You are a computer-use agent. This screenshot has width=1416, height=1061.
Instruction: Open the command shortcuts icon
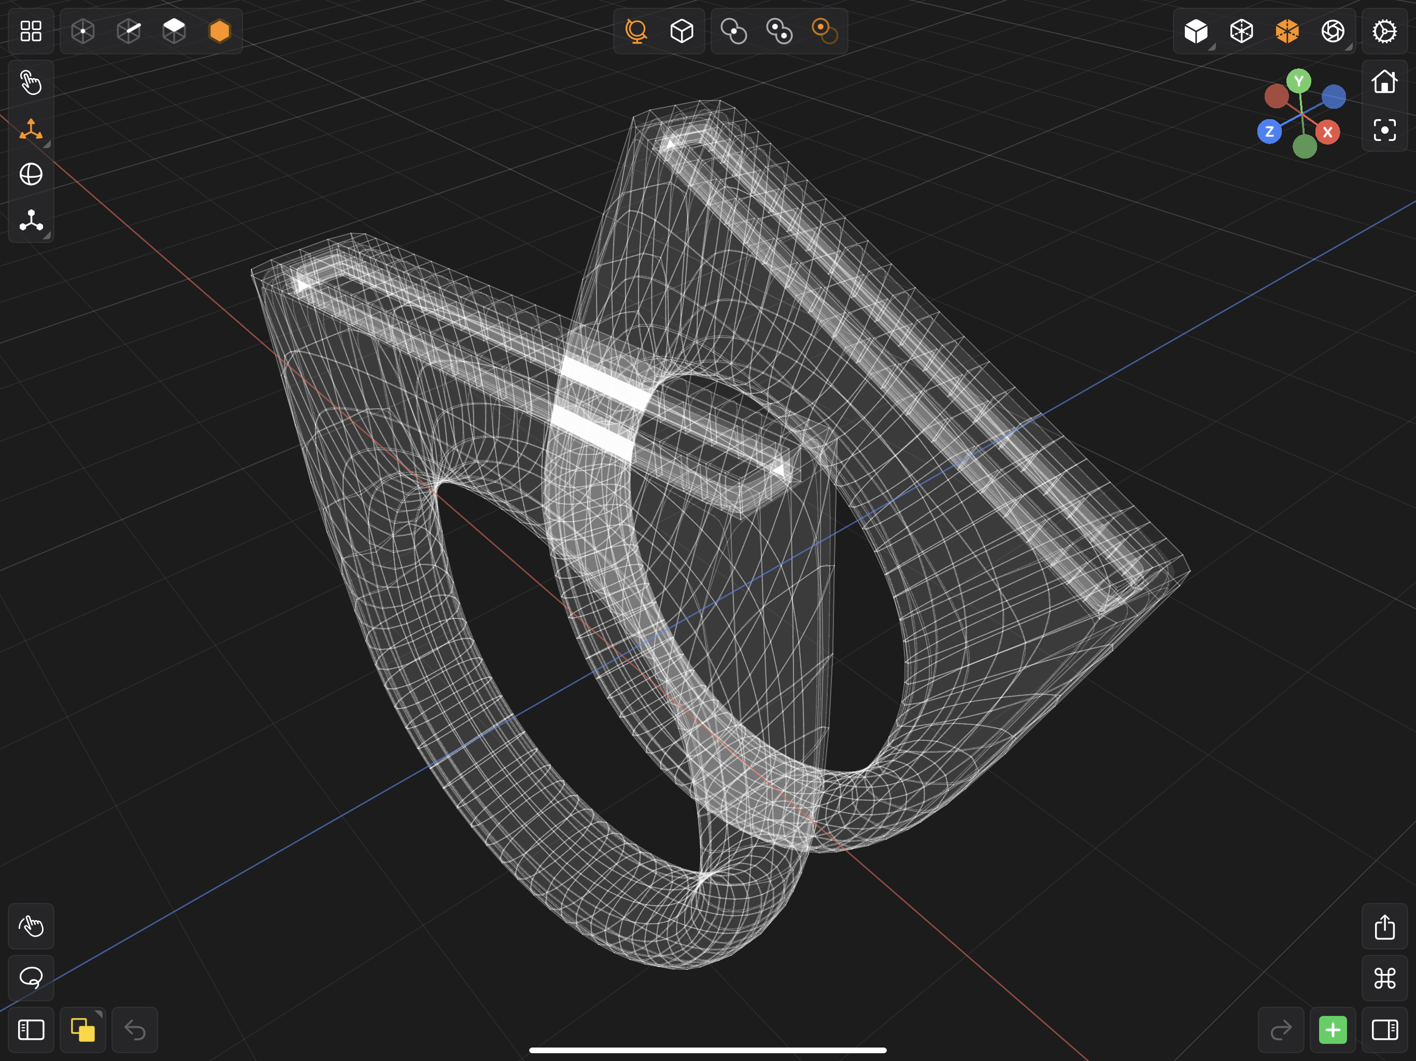(x=1384, y=978)
